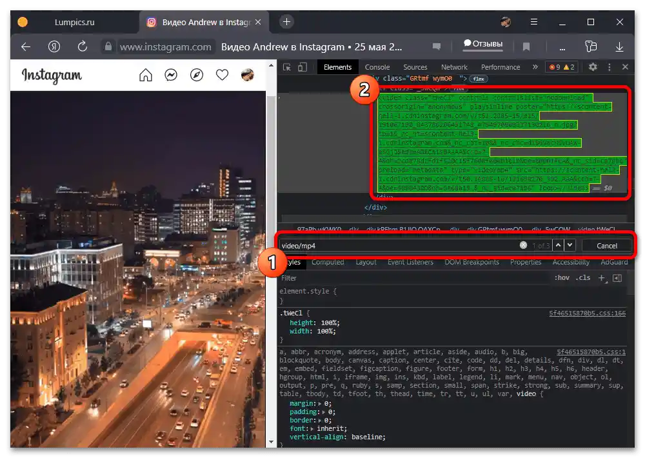This screenshot has height=458, width=645.
Task: Click the DevTools search input field
Action: pyautogui.click(x=399, y=246)
